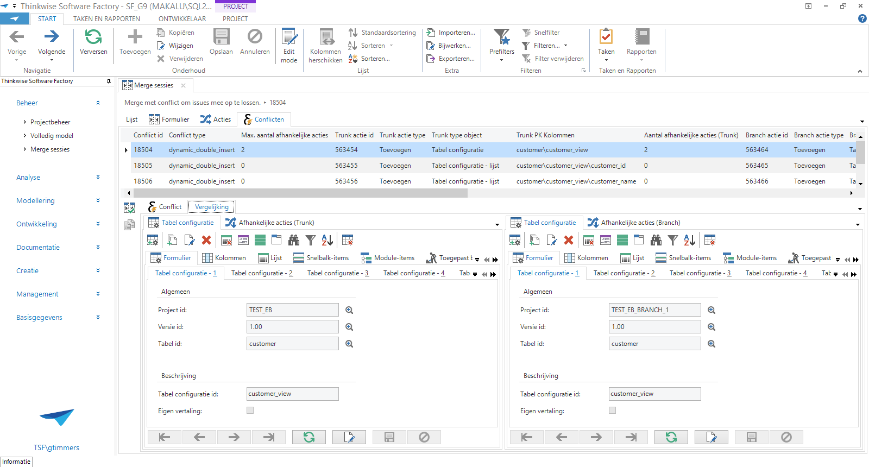This screenshot has height=467, width=869.
Task: Click the Rapporten icon in ribbon
Action: click(x=641, y=37)
